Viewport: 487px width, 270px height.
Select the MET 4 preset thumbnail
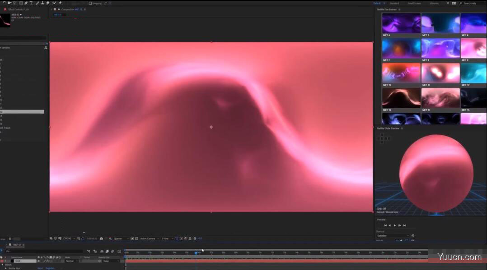tap(401, 23)
